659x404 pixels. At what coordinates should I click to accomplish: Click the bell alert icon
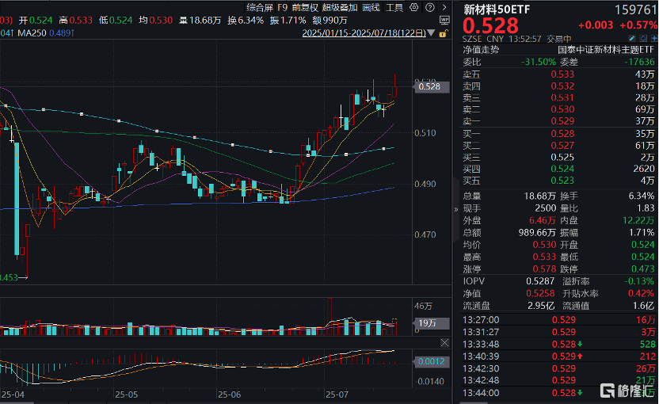click(643, 38)
